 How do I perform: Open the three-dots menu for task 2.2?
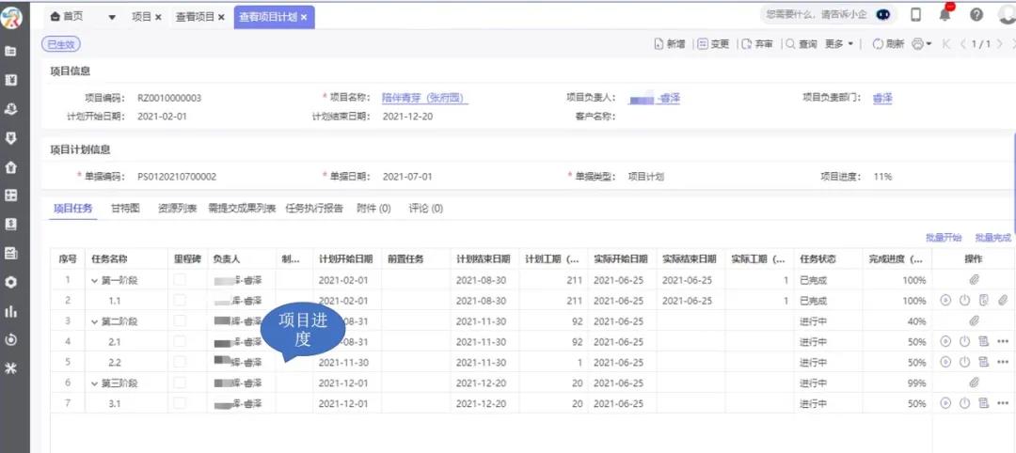coord(1003,362)
